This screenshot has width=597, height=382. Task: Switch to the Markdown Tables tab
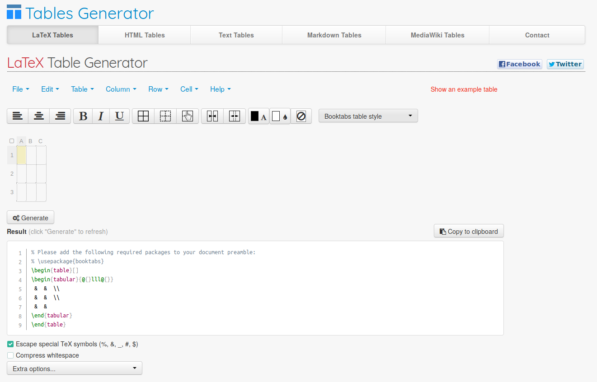coord(334,35)
